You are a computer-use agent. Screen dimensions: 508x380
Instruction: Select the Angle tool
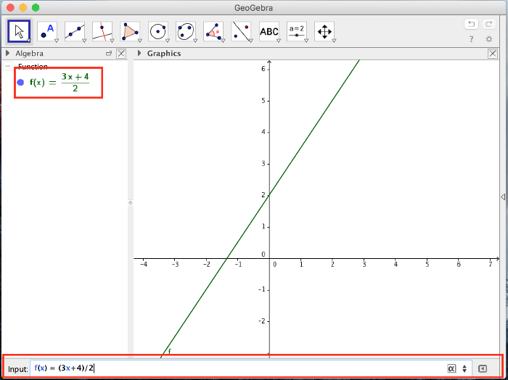(213, 31)
